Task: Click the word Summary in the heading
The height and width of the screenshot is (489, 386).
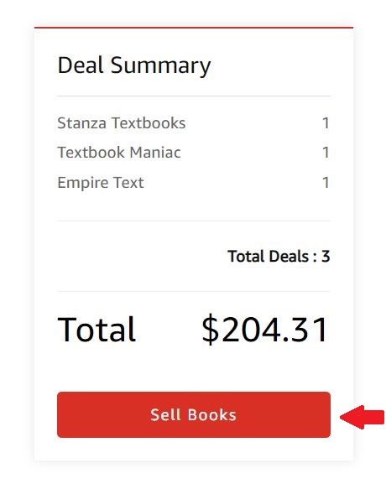Action: coord(161,66)
